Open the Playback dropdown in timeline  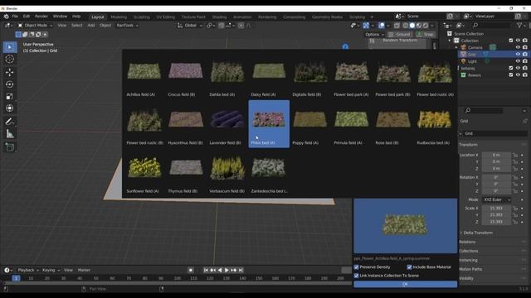pyautogui.click(x=28, y=270)
